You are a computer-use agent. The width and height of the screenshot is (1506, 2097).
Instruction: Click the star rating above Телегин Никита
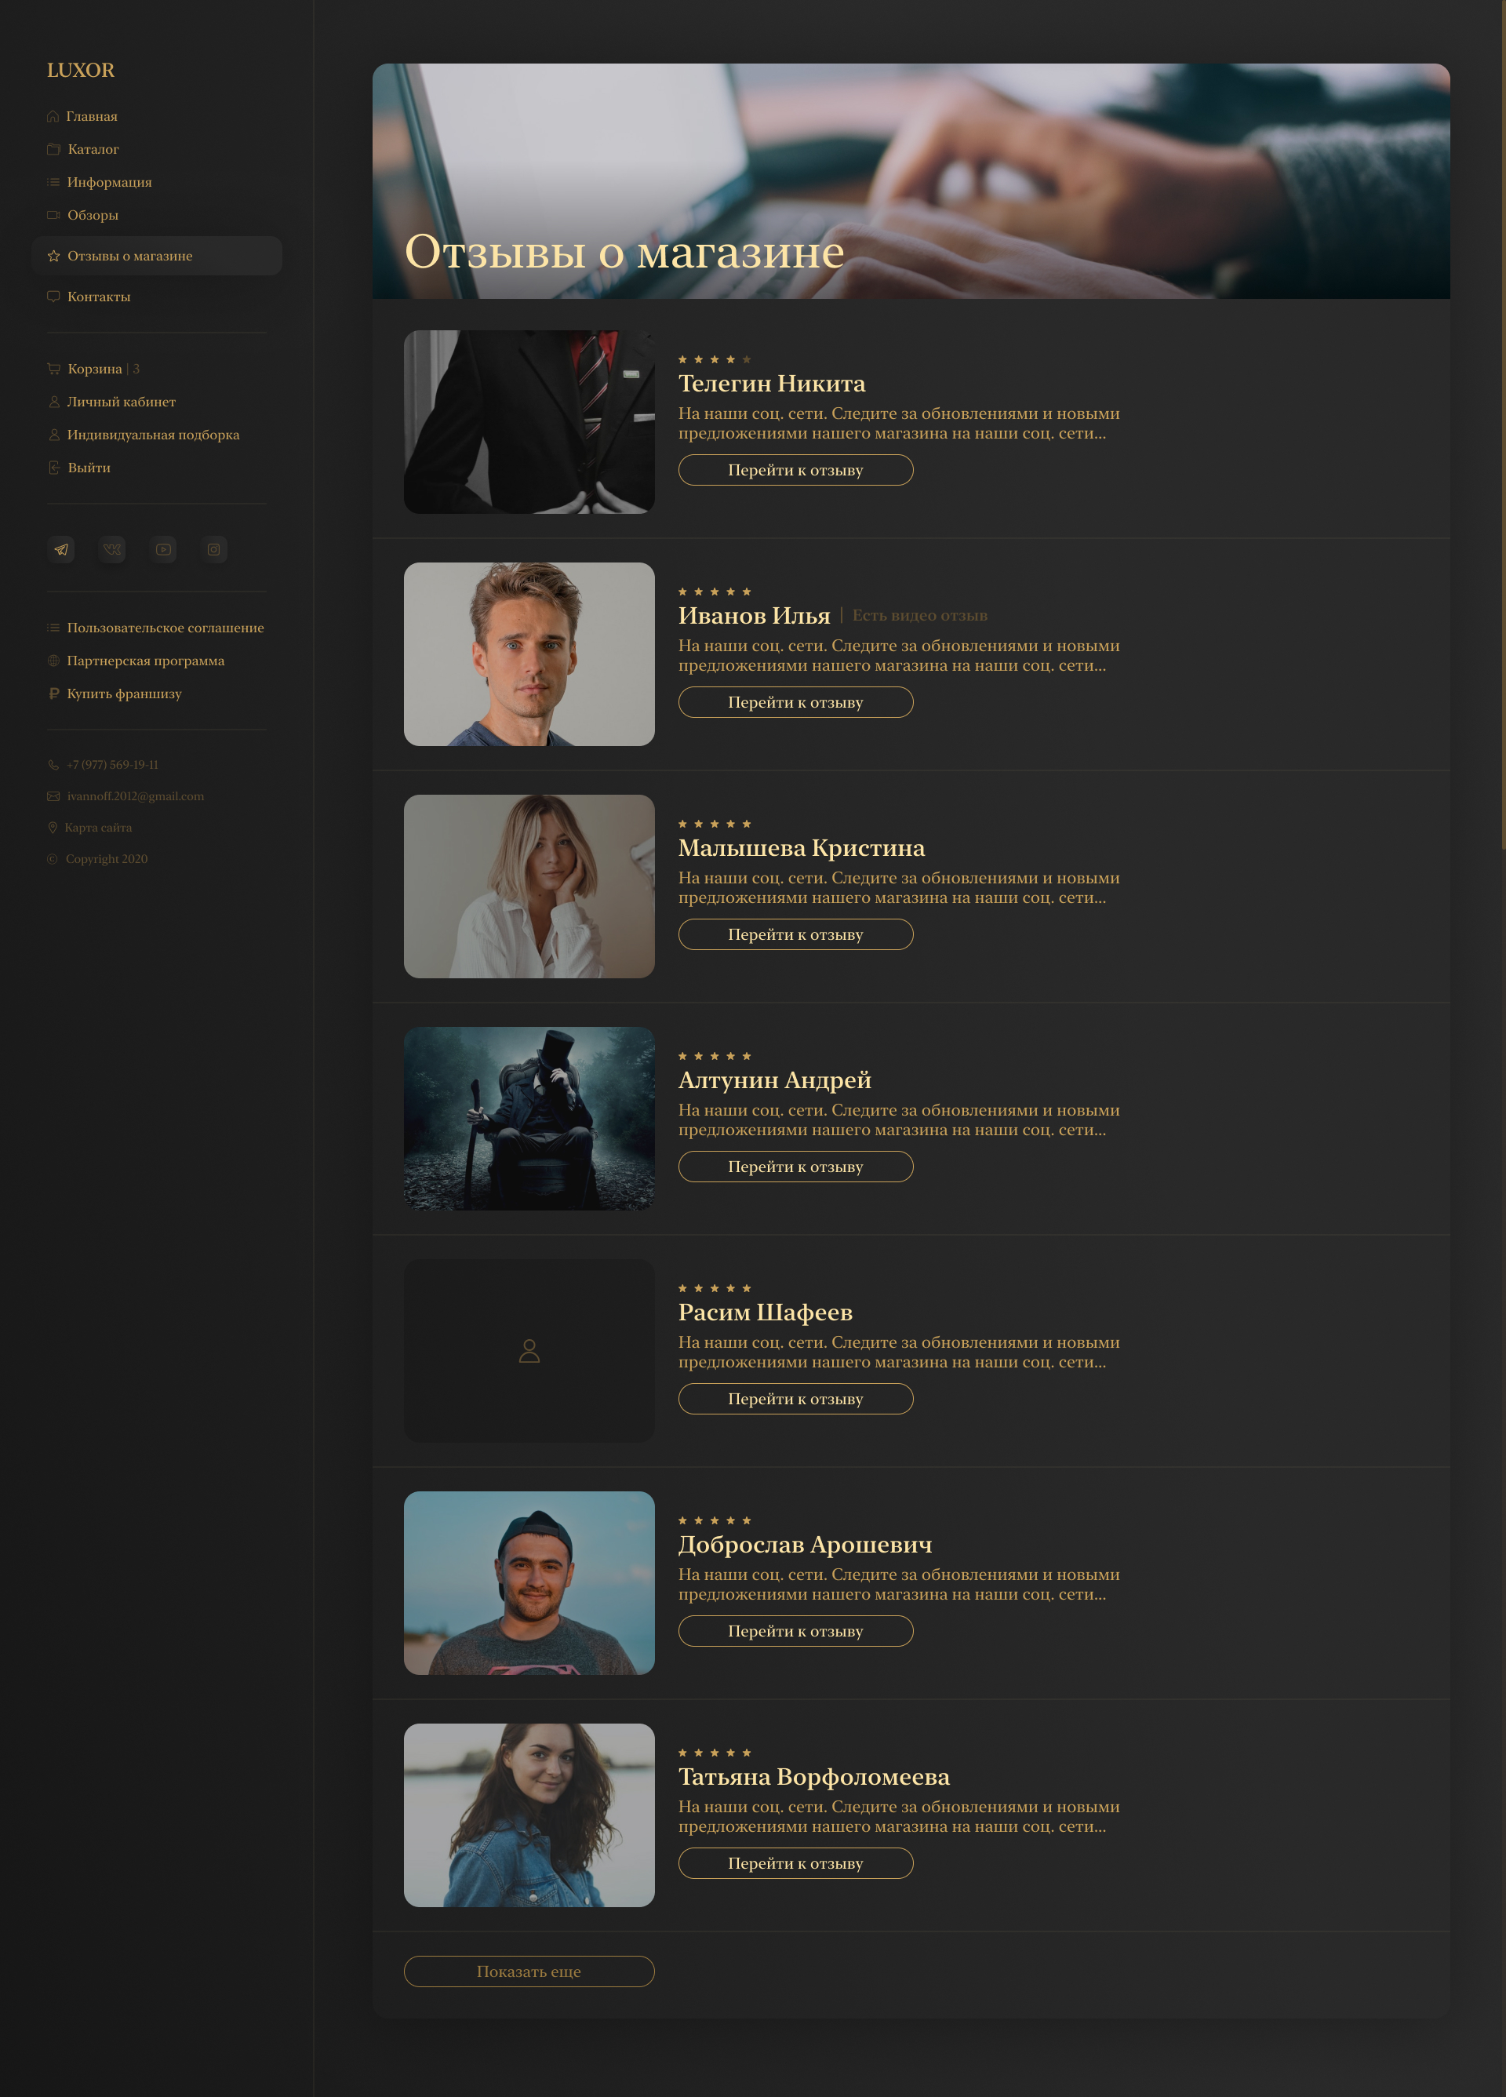click(x=715, y=359)
